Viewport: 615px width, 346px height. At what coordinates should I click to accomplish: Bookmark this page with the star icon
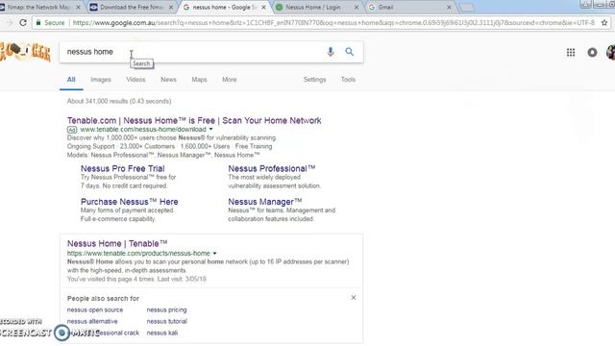click(604, 23)
